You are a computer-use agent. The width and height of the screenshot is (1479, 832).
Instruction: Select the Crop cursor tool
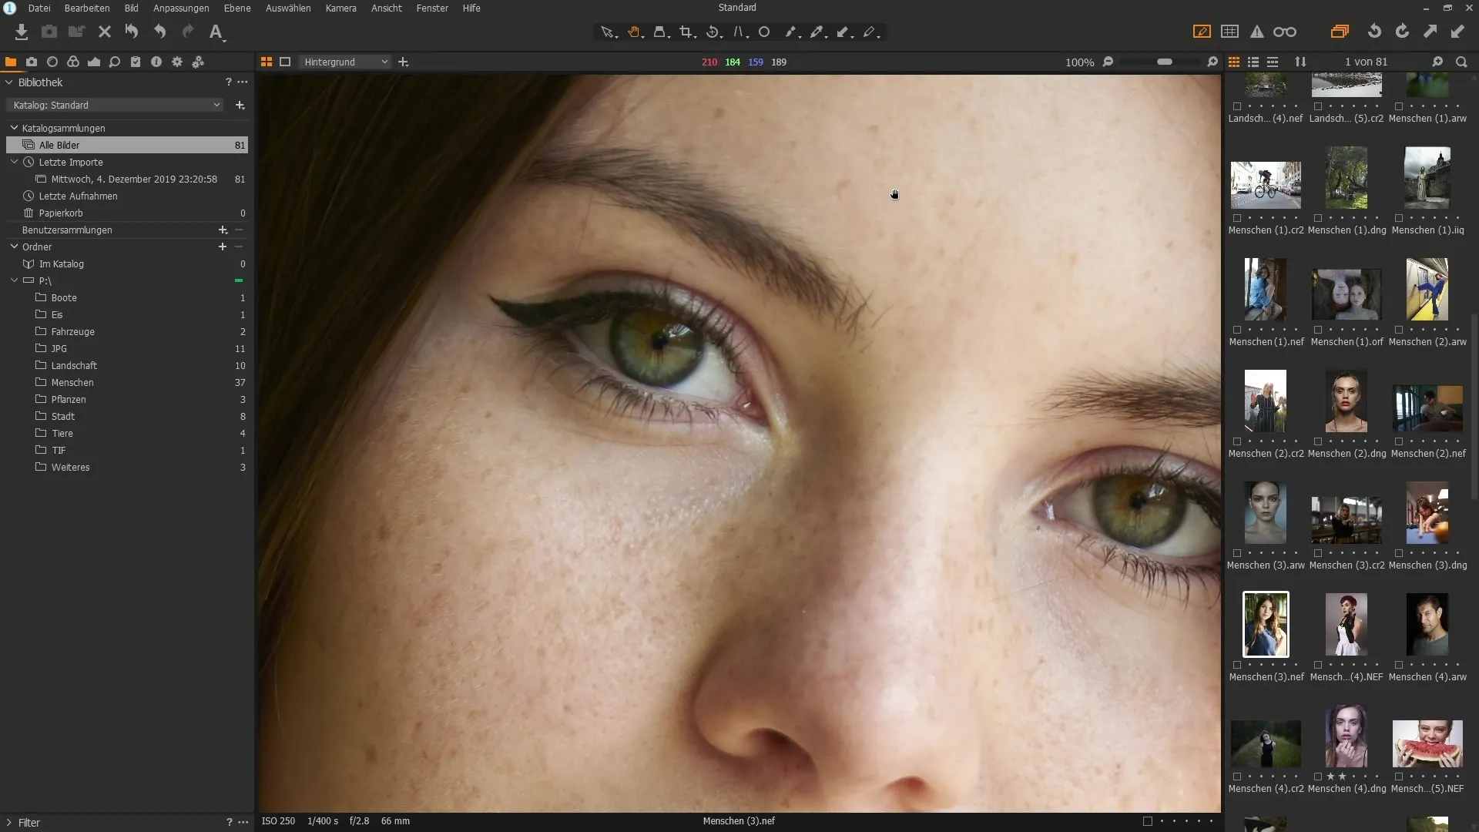[687, 32]
